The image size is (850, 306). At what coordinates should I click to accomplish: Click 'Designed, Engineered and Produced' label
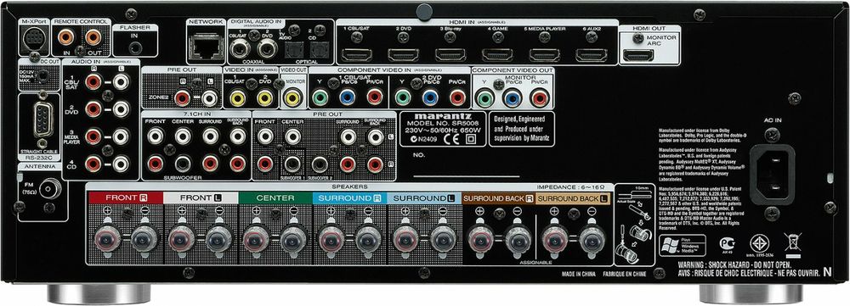pos(522,130)
